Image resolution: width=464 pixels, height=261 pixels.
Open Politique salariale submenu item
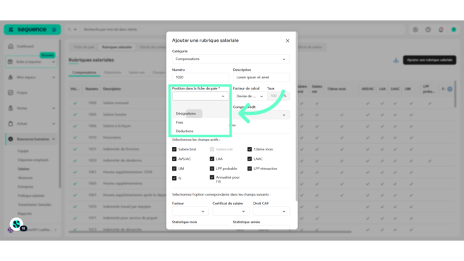(31, 196)
